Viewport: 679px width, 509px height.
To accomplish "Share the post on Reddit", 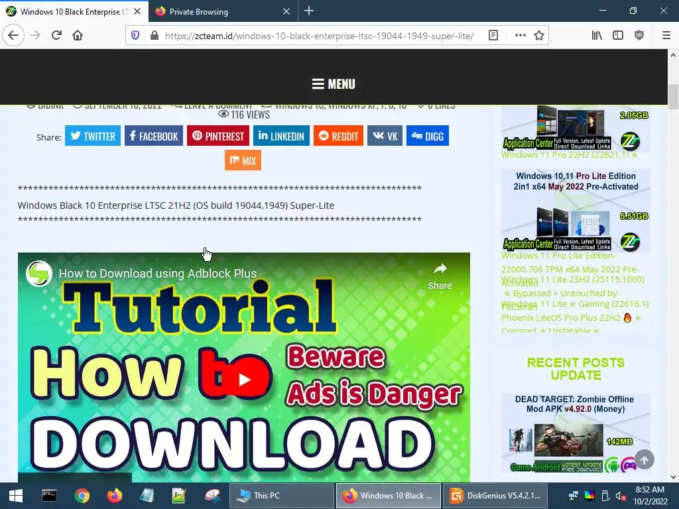I will point(339,136).
